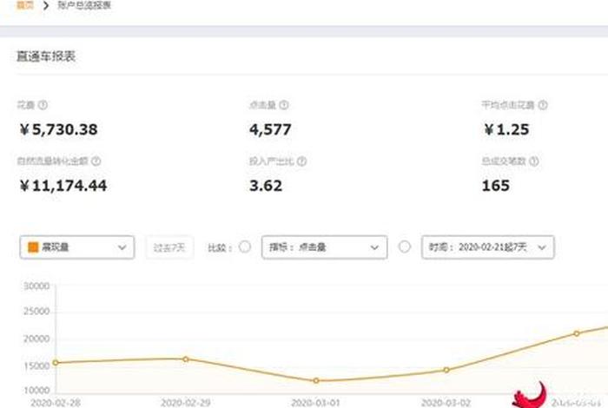Select the 2020-03-02 point on chart
The width and height of the screenshot is (608, 408).
click(446, 370)
